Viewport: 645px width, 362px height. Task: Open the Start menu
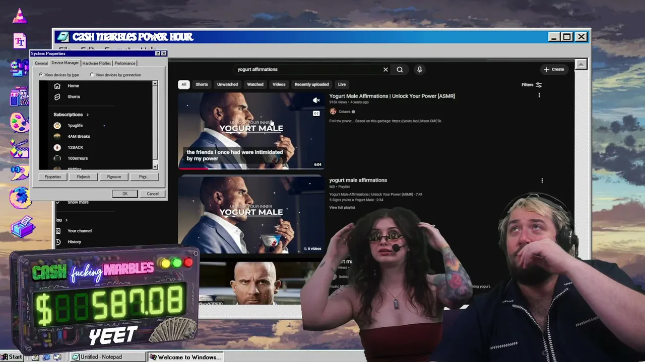pyautogui.click(x=12, y=357)
